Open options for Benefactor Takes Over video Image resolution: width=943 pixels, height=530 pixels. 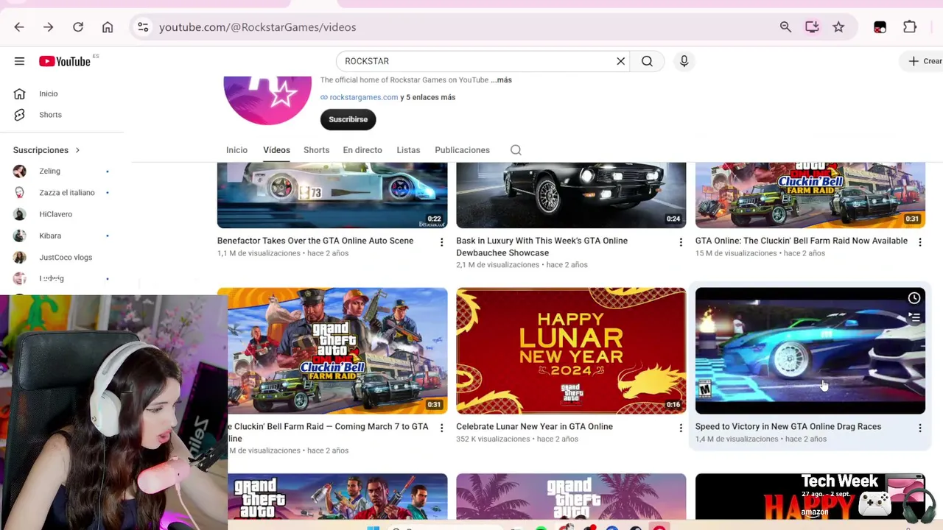[442, 241]
